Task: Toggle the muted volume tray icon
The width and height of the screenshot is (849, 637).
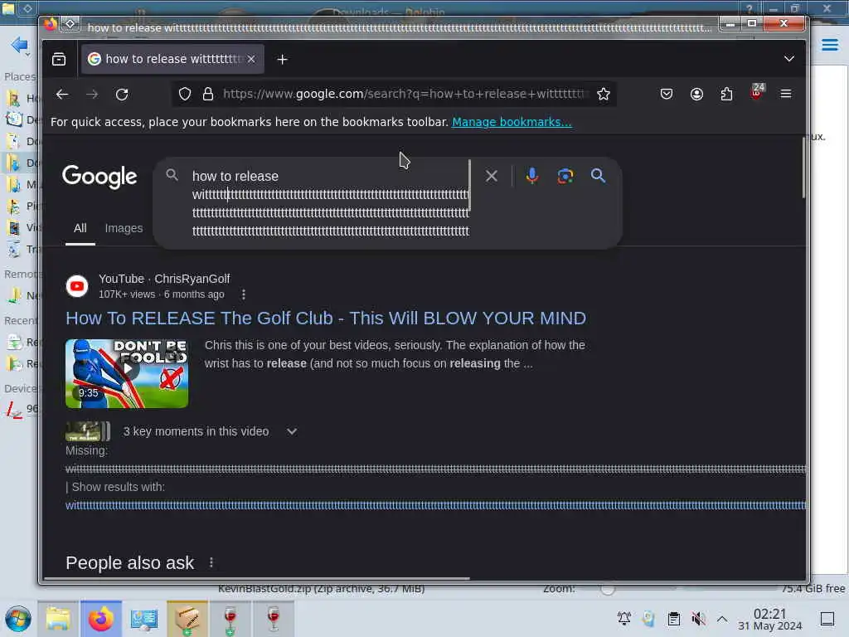Action: tap(698, 619)
